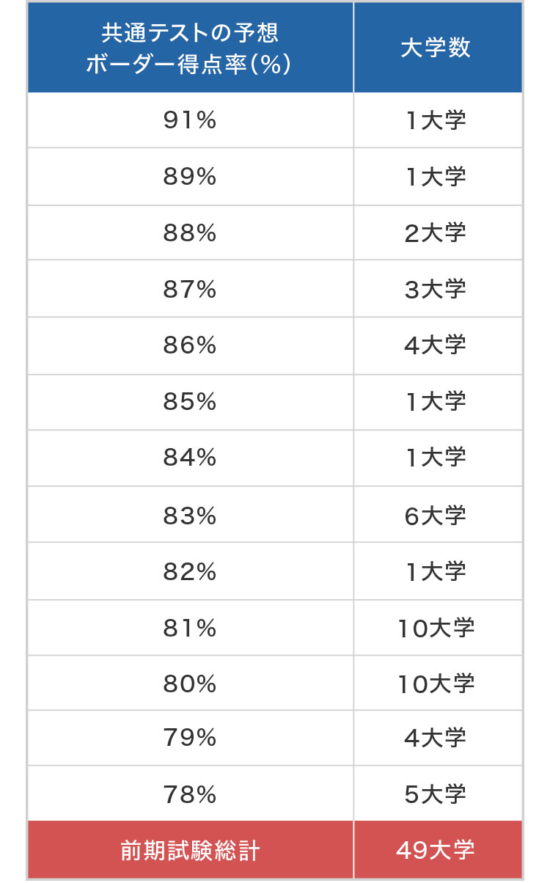Click the 87% row's 3大学 cell
This screenshot has width=550, height=883.
438,289
